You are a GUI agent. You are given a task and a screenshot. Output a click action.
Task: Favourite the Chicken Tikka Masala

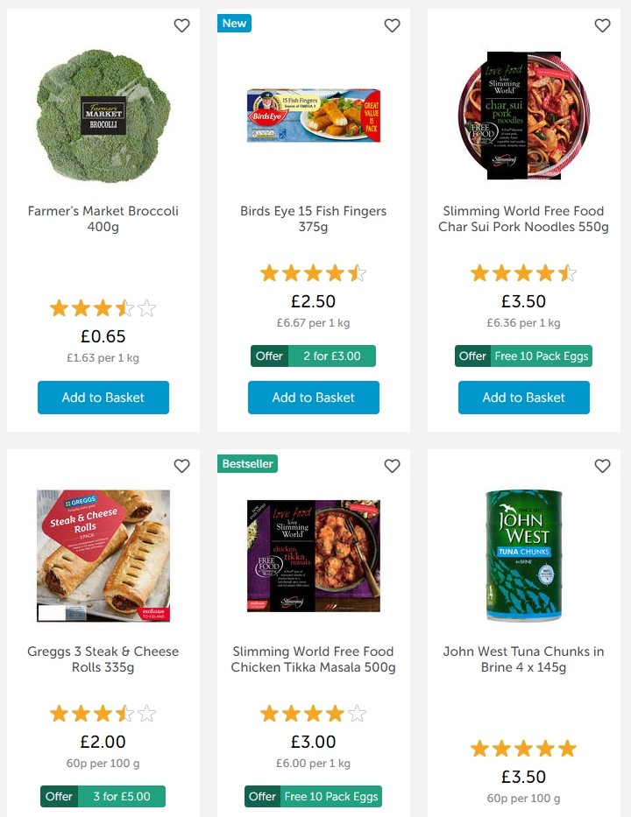click(x=392, y=466)
